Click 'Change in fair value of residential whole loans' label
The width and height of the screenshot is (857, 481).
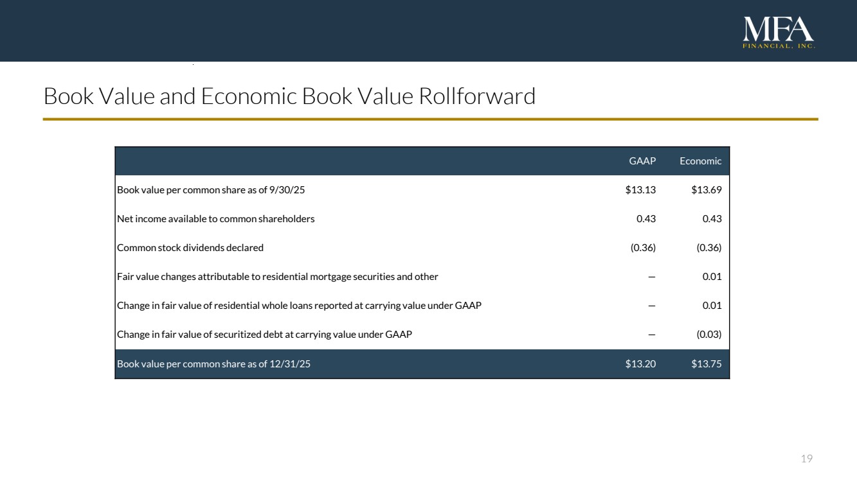click(299, 306)
